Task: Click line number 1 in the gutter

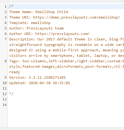Action: tap(5, 6)
